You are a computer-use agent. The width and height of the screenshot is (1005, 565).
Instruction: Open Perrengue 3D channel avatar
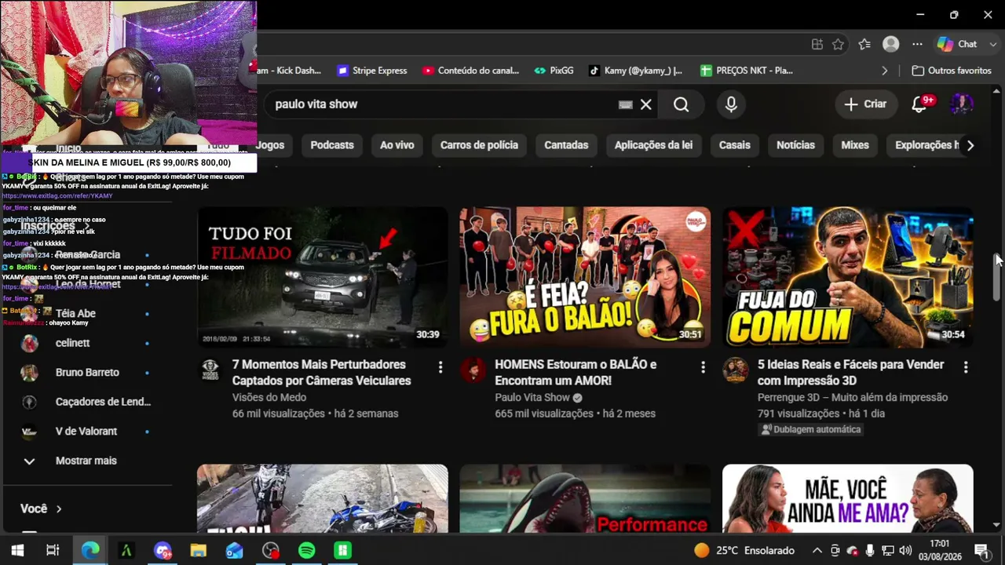tap(736, 370)
